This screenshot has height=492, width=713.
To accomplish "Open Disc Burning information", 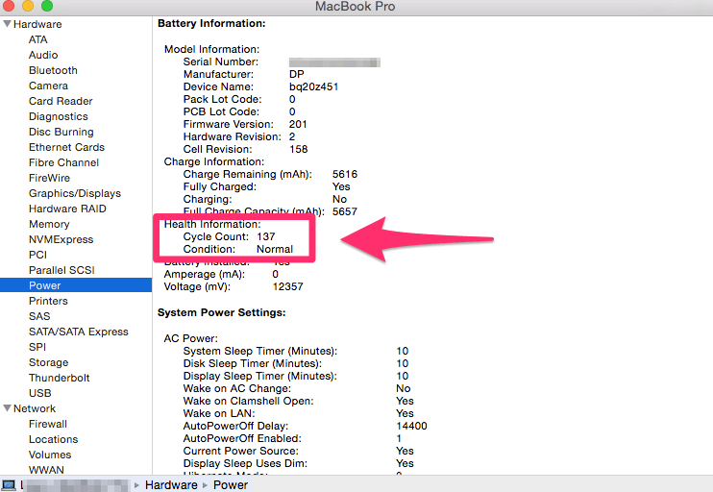I will [61, 132].
